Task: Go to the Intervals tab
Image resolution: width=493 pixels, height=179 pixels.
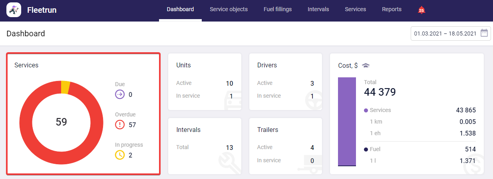Action: pyautogui.click(x=318, y=9)
